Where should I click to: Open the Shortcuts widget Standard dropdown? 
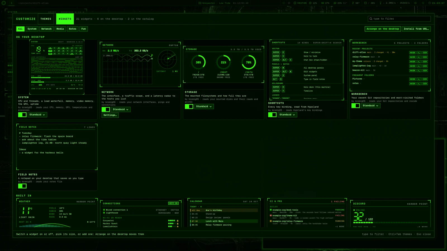tap(287, 115)
